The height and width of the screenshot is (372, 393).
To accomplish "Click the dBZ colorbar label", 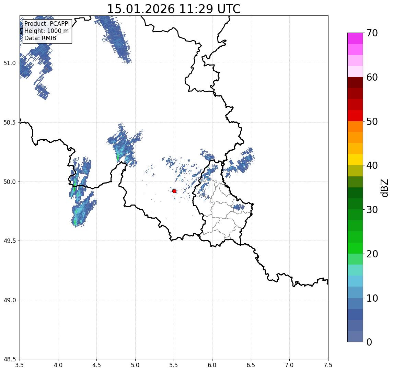I will pyautogui.click(x=384, y=188).
